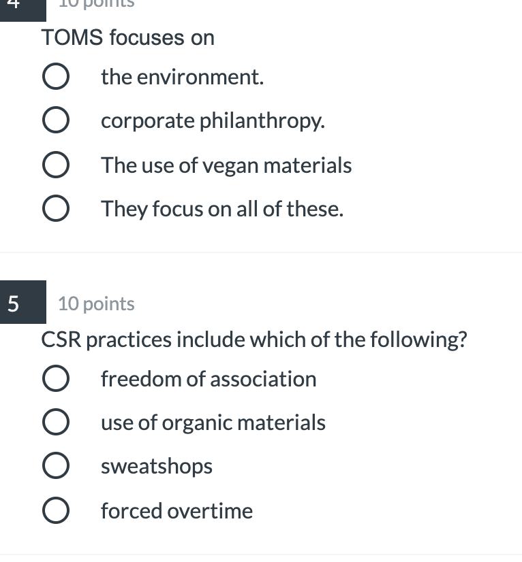
Task: Select "use of organic materials" answer
Action: pos(55,422)
